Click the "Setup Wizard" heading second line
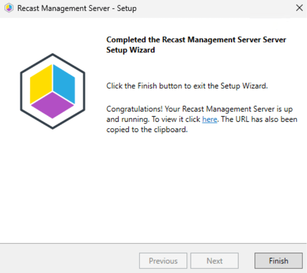 131,50
